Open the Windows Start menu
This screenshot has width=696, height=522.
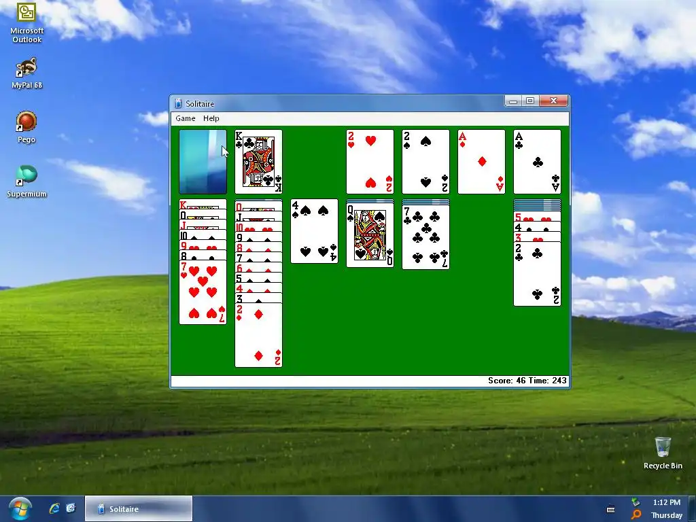(x=19, y=508)
